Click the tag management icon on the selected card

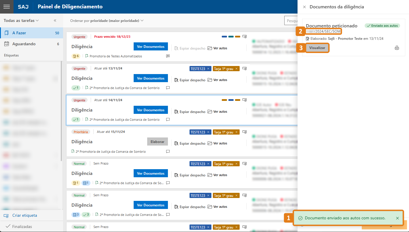pos(245,100)
